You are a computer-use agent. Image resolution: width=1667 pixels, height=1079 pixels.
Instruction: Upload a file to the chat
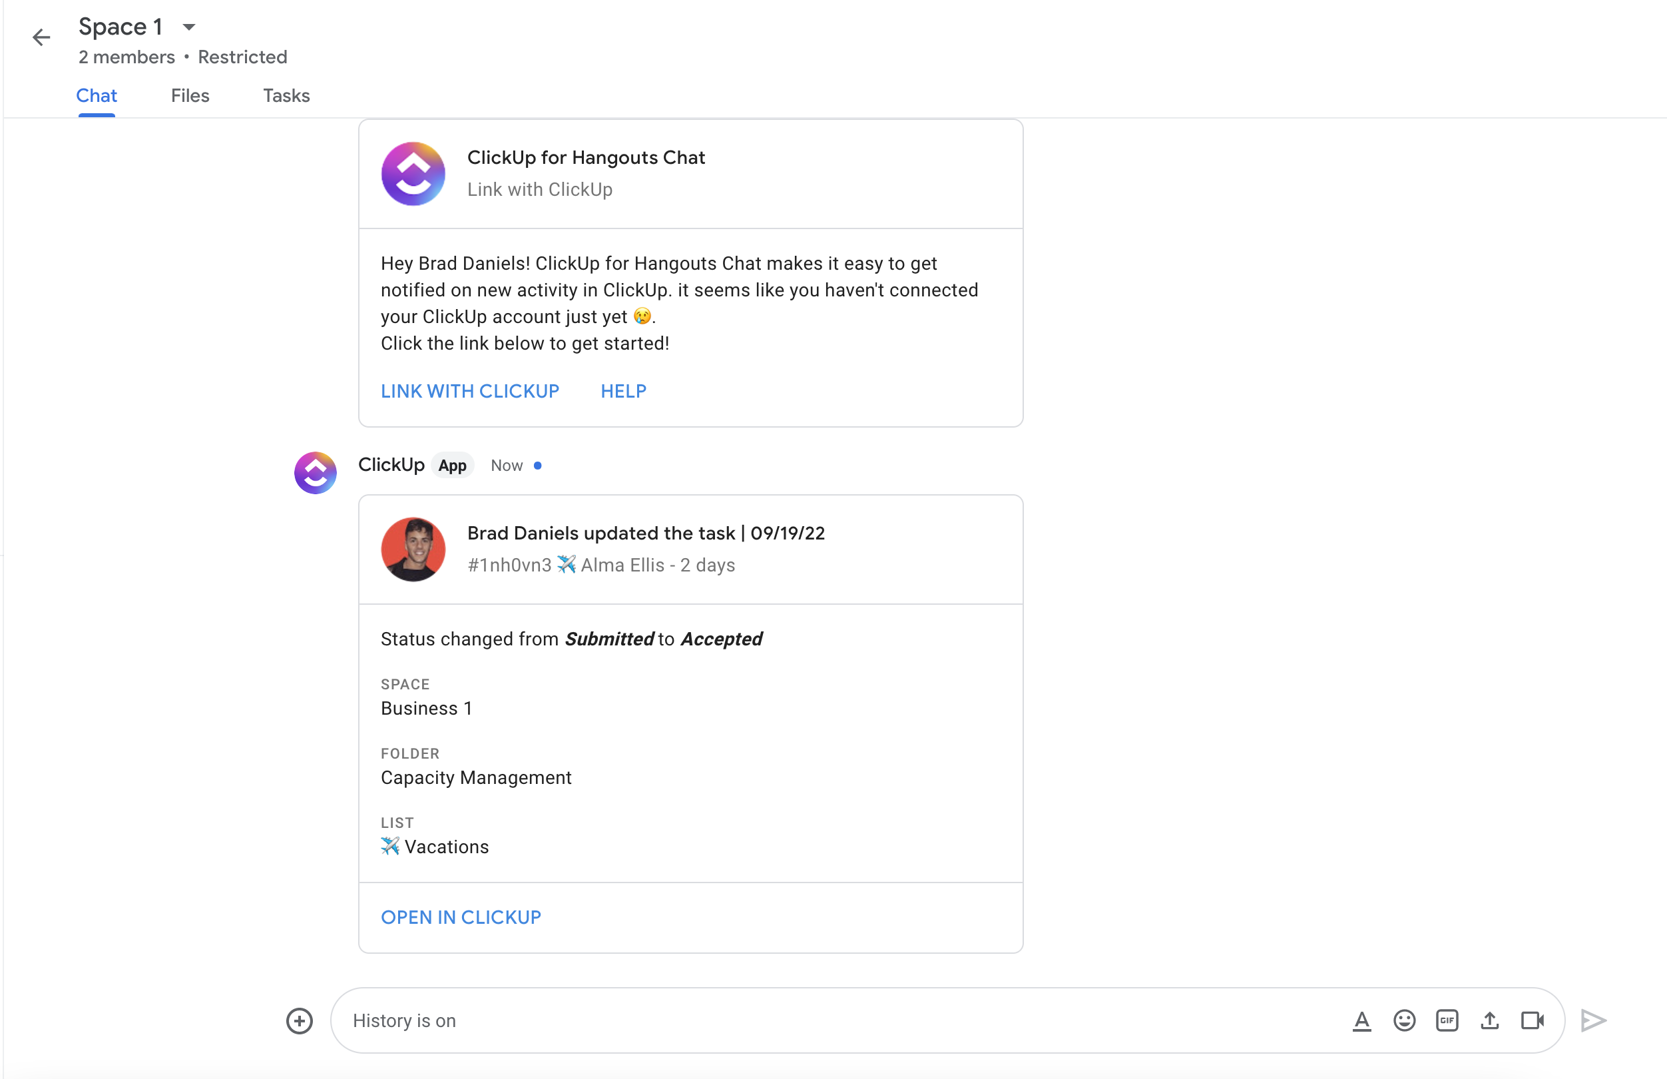pyautogui.click(x=1489, y=1021)
